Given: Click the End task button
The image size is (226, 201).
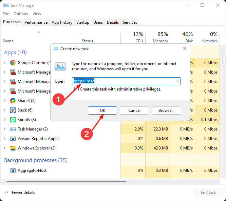Looking at the screenshot, I should tap(208, 193).
